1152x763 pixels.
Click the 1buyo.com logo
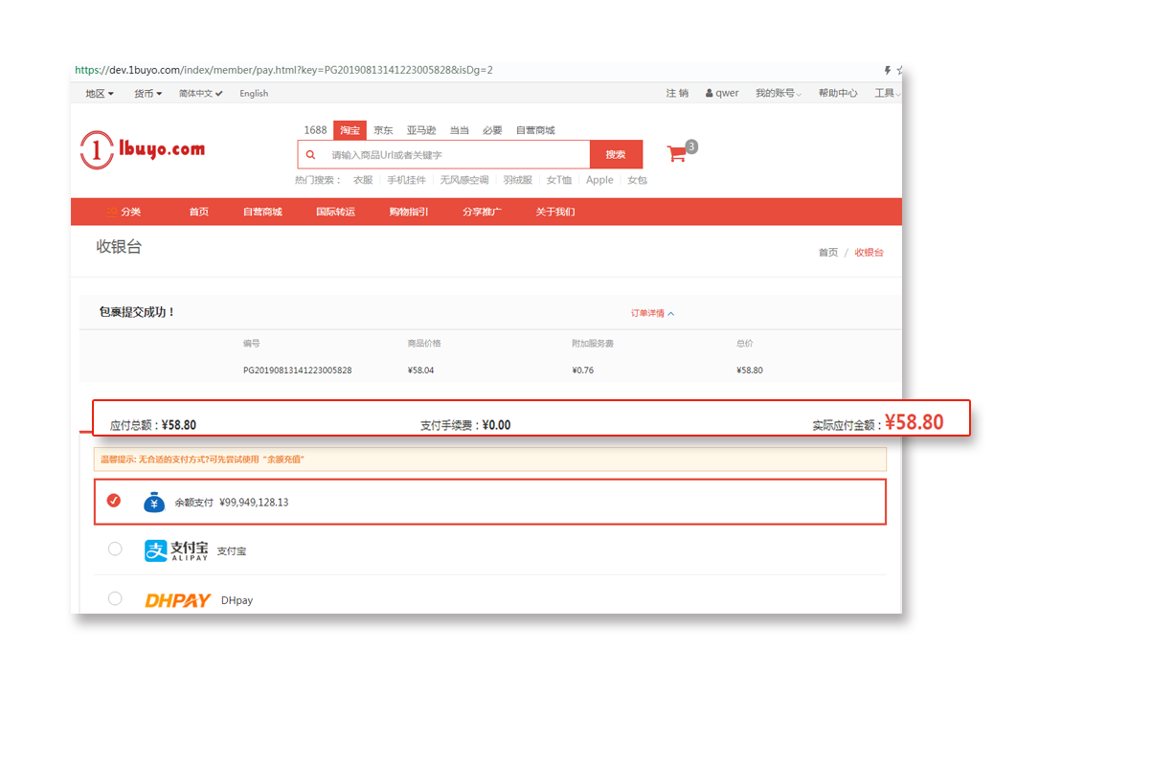point(143,150)
